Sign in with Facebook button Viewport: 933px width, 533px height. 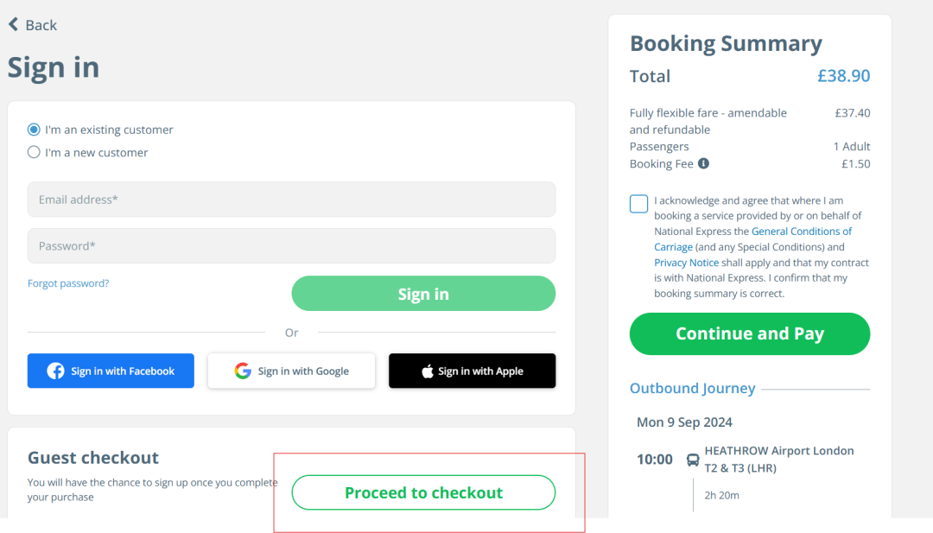click(x=111, y=371)
